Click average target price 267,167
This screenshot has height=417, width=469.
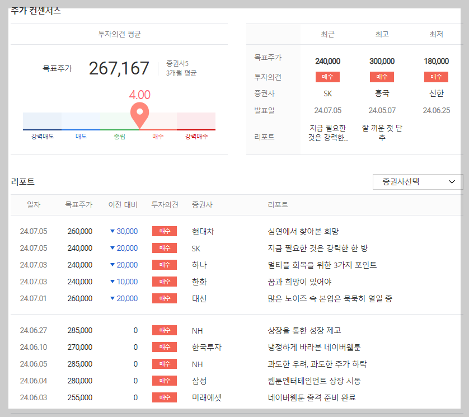tap(119, 68)
